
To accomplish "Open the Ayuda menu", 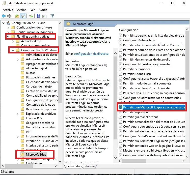I will [43, 10].
